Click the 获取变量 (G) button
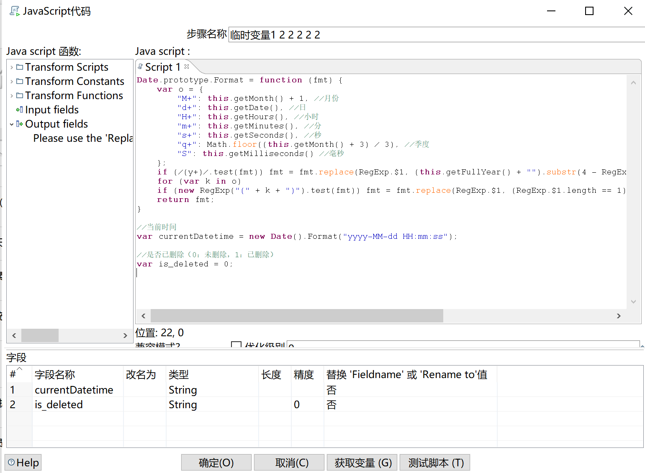645x473 pixels. (362, 463)
